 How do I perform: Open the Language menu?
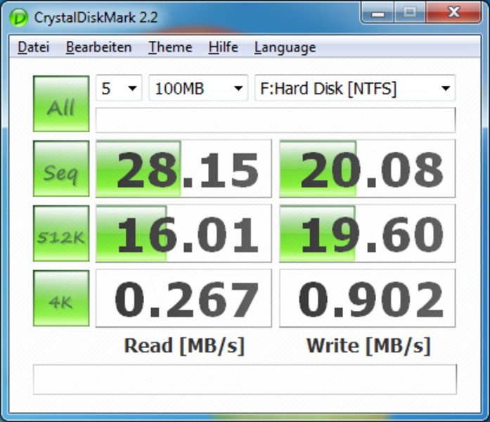pyautogui.click(x=285, y=47)
